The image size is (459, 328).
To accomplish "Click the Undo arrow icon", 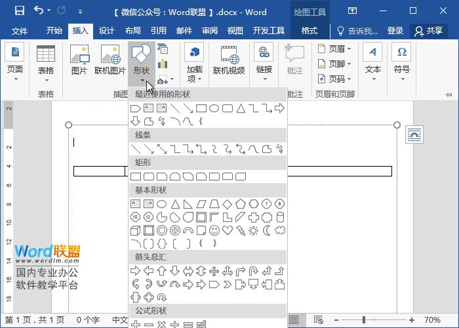I will click(x=38, y=10).
